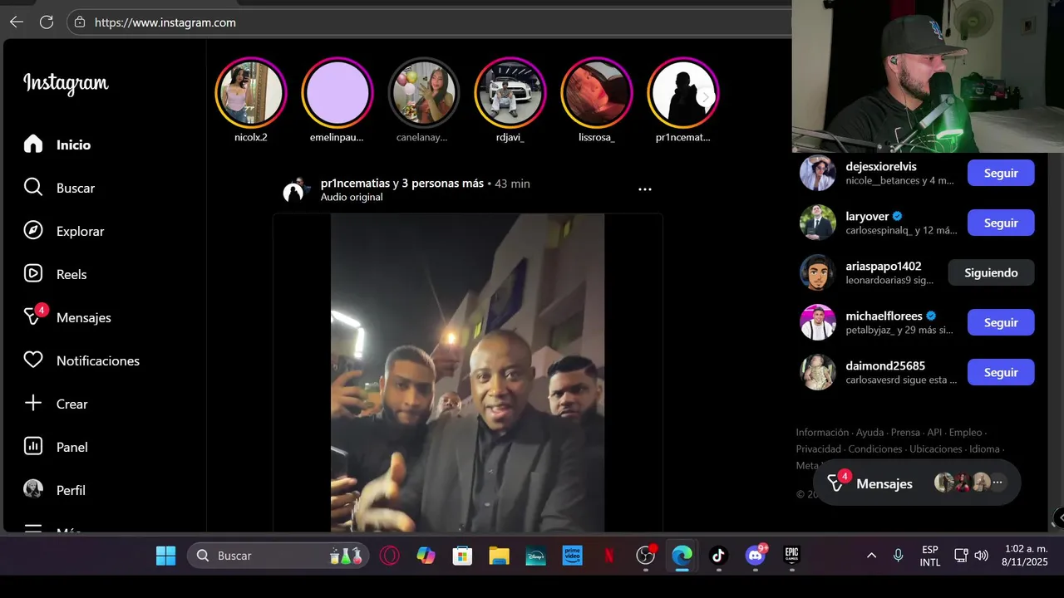Open TikTok from taskbar
1064x598 pixels.
click(x=718, y=556)
